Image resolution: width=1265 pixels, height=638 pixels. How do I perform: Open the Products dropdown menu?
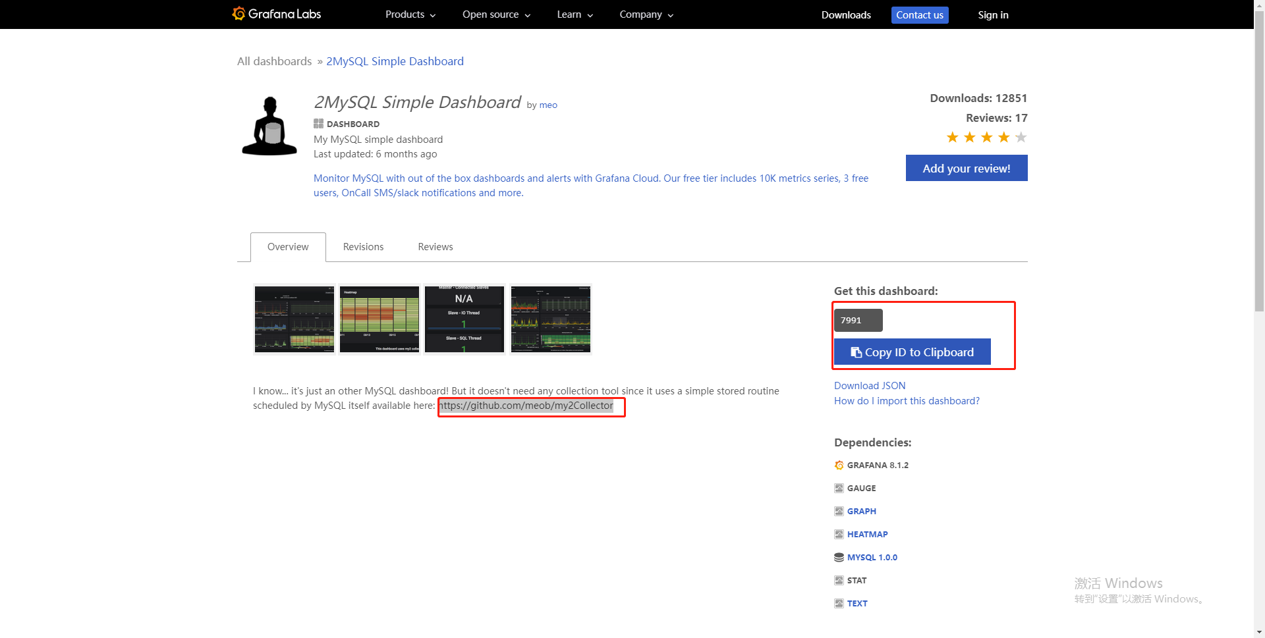[410, 14]
